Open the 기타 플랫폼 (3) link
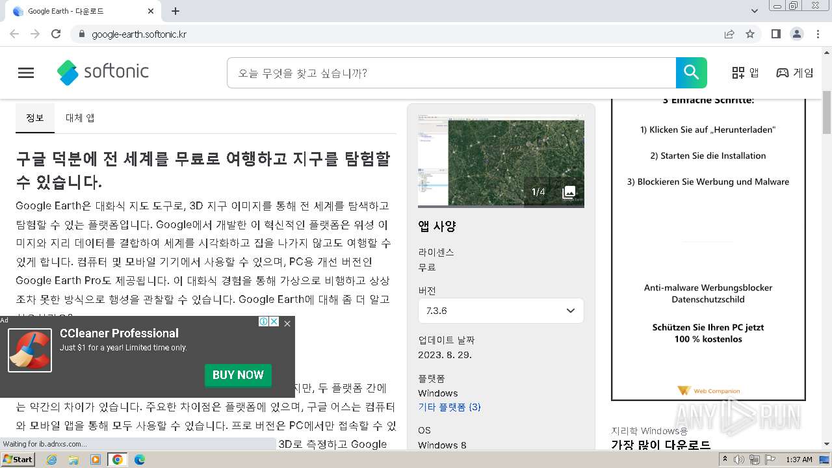Image resolution: width=832 pixels, height=468 pixels. 449,407
